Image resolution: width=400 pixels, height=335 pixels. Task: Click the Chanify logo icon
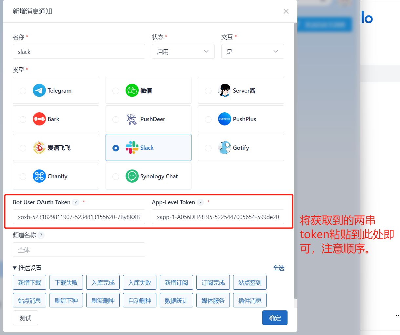click(x=39, y=176)
